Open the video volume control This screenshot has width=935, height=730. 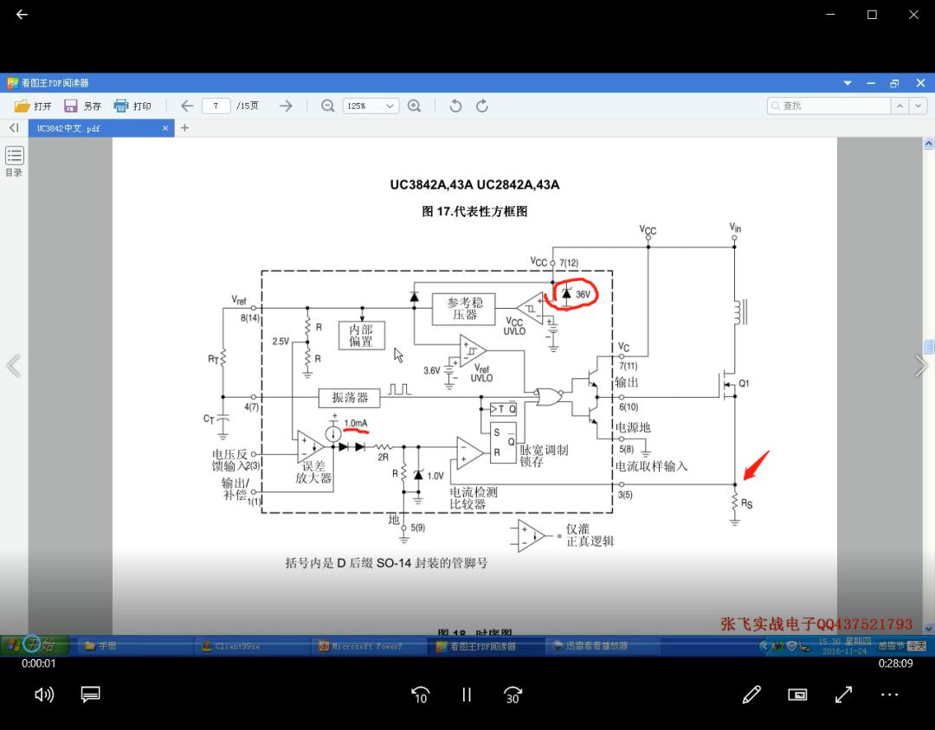point(44,695)
